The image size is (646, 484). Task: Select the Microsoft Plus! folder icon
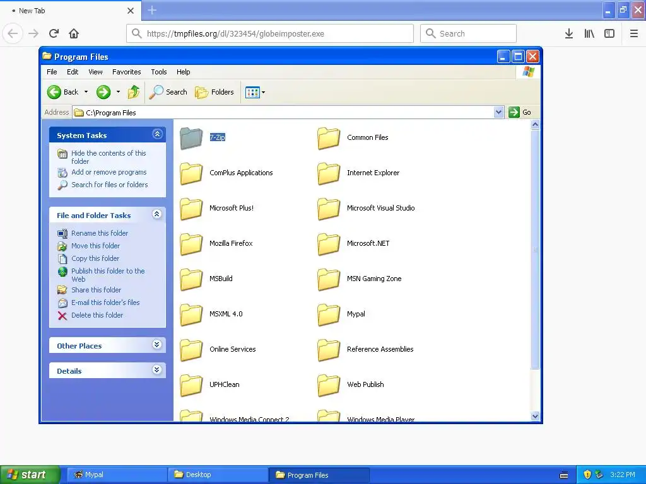click(x=191, y=208)
